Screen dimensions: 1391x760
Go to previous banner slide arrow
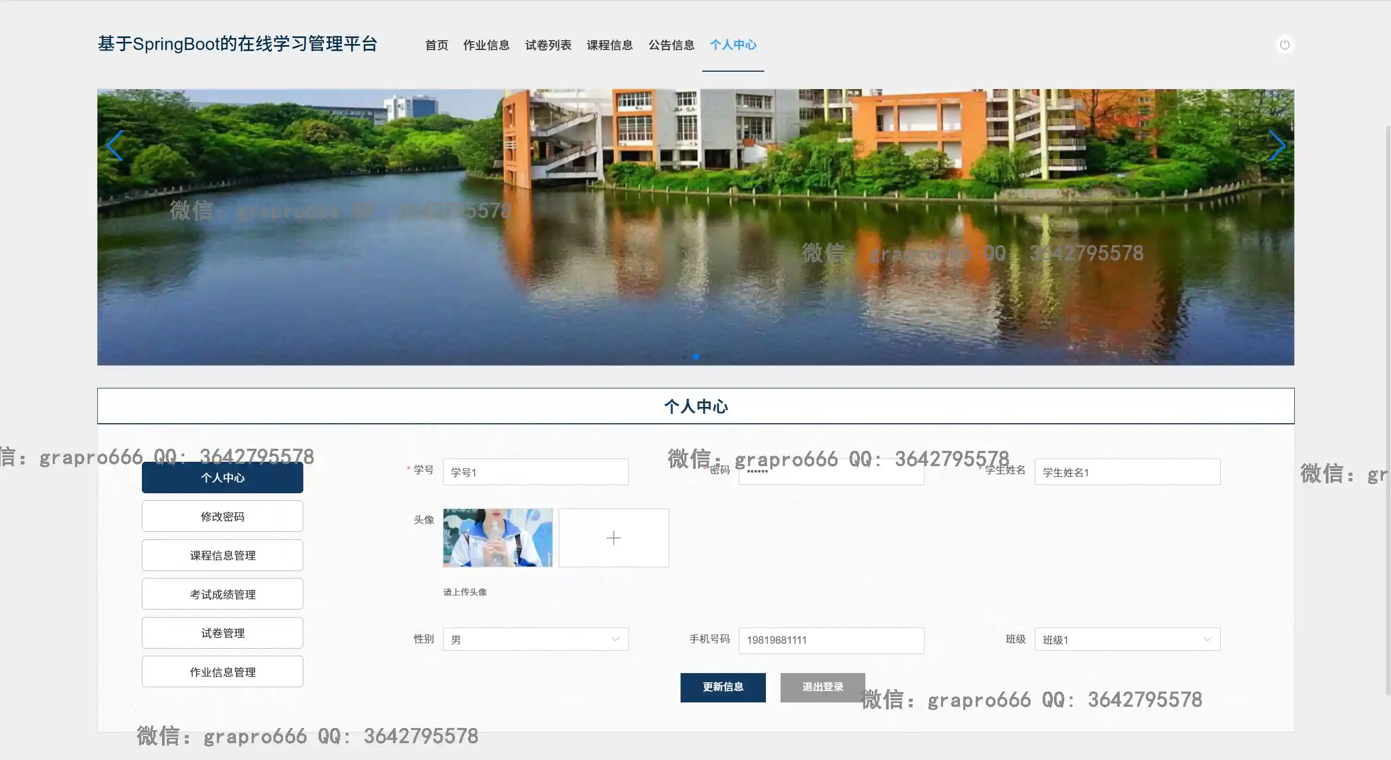pos(115,146)
